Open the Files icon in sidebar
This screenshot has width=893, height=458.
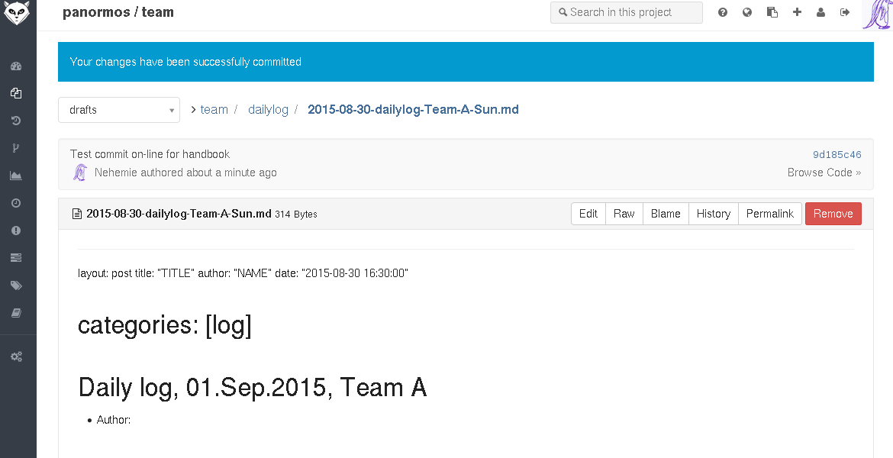[16, 94]
